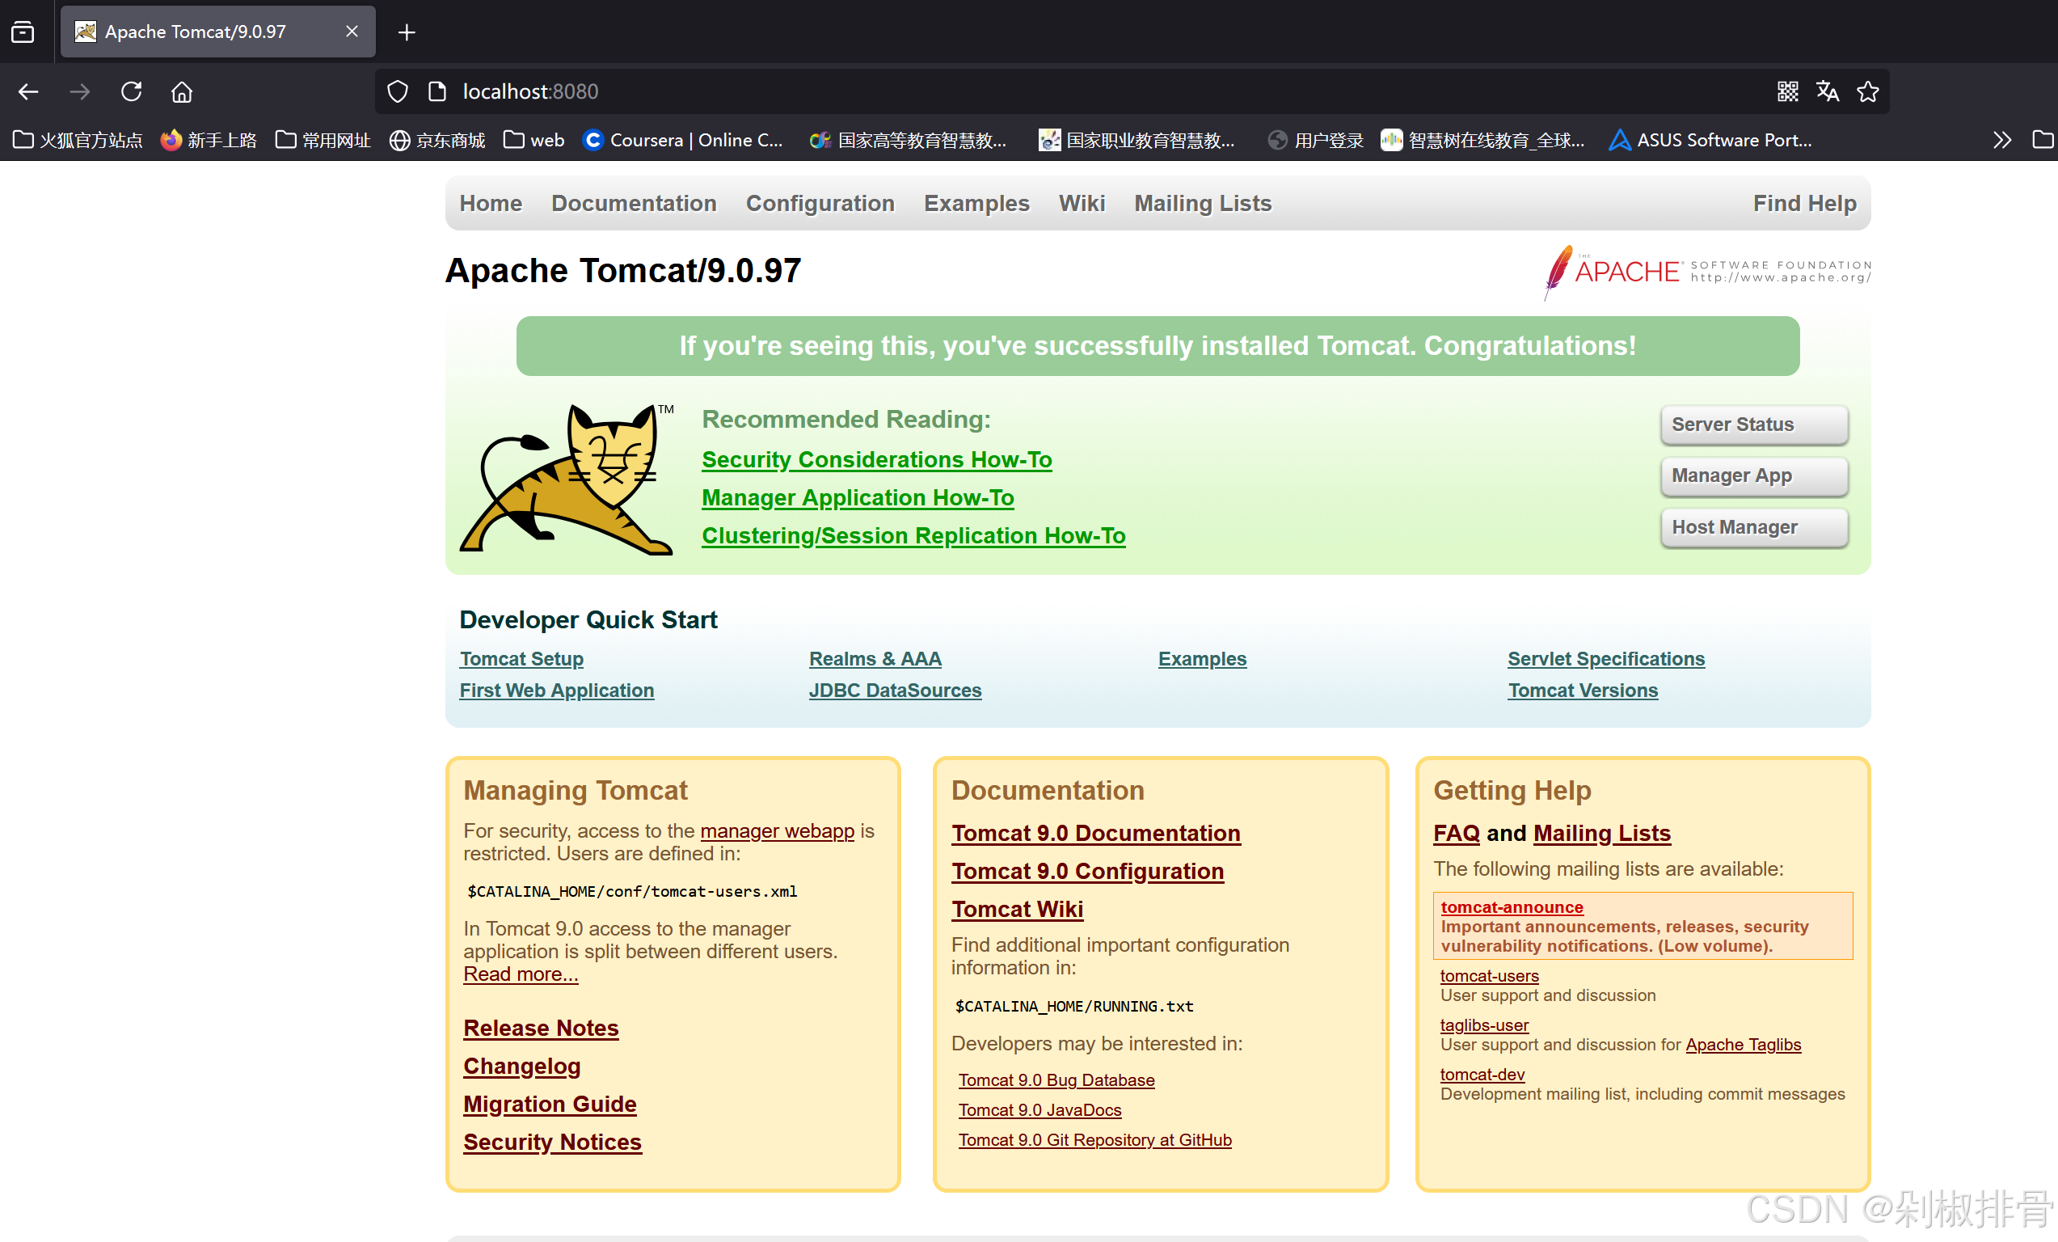Open Documentation in the Tomcat nav bar
The image size is (2058, 1242).
[x=633, y=203]
